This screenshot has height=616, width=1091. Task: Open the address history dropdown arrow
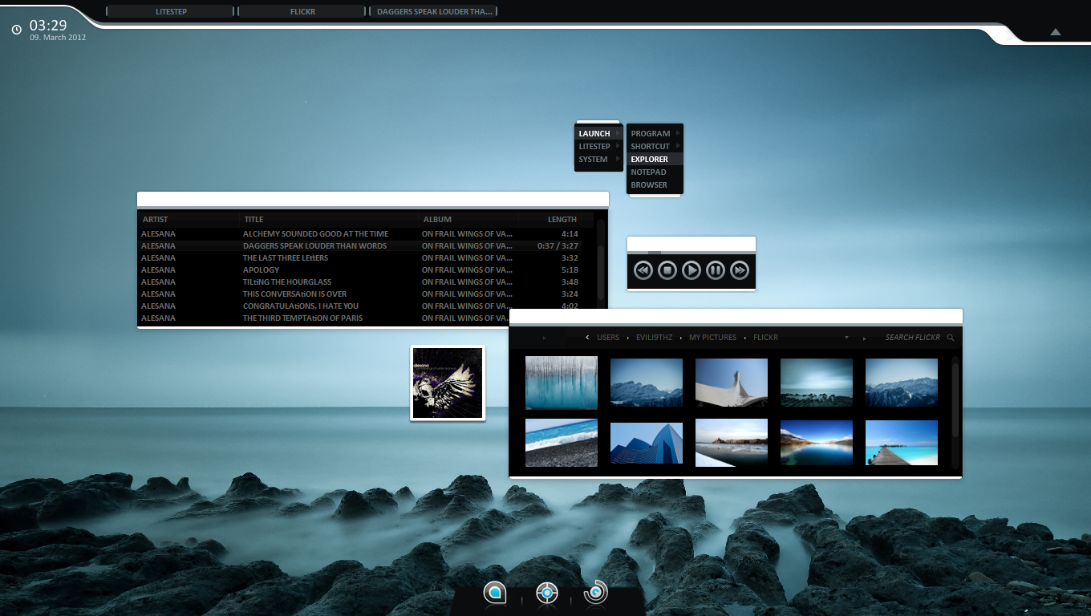846,338
